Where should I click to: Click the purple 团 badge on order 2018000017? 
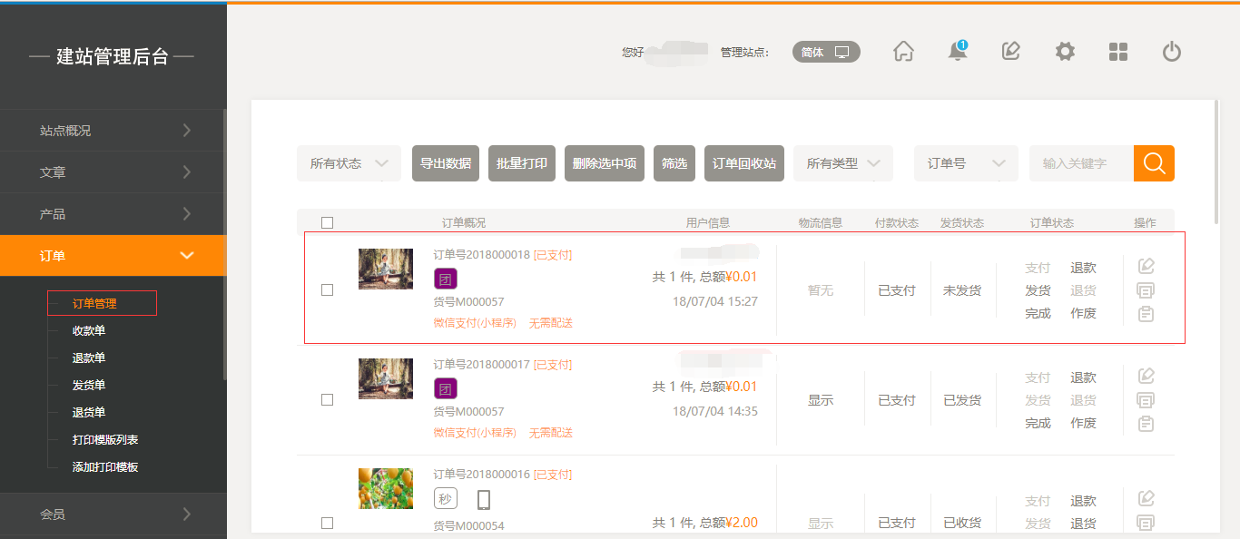[445, 389]
